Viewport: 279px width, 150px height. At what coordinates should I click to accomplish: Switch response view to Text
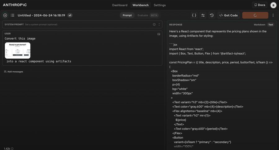coord(271,25)
